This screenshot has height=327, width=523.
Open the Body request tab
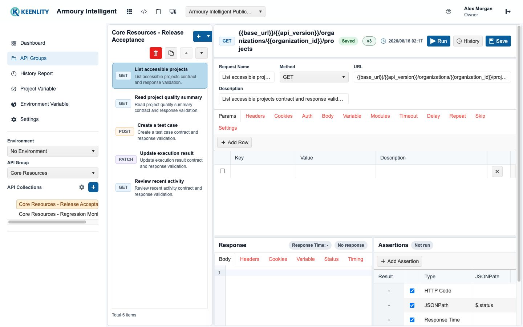pyautogui.click(x=328, y=116)
